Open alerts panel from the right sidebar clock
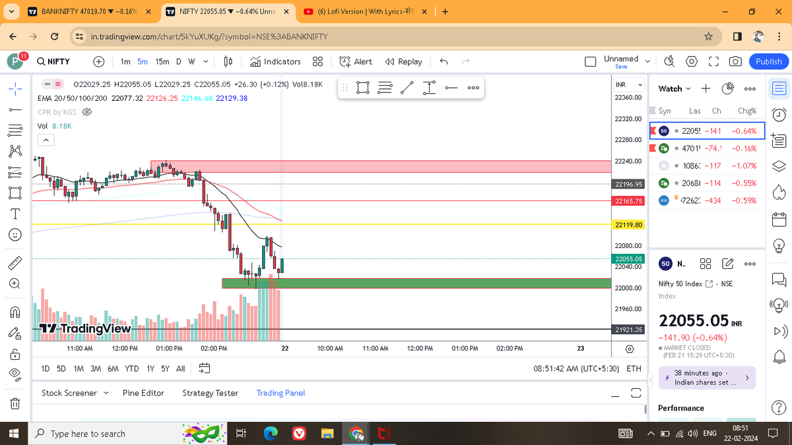This screenshot has height=445, width=792. click(779, 114)
